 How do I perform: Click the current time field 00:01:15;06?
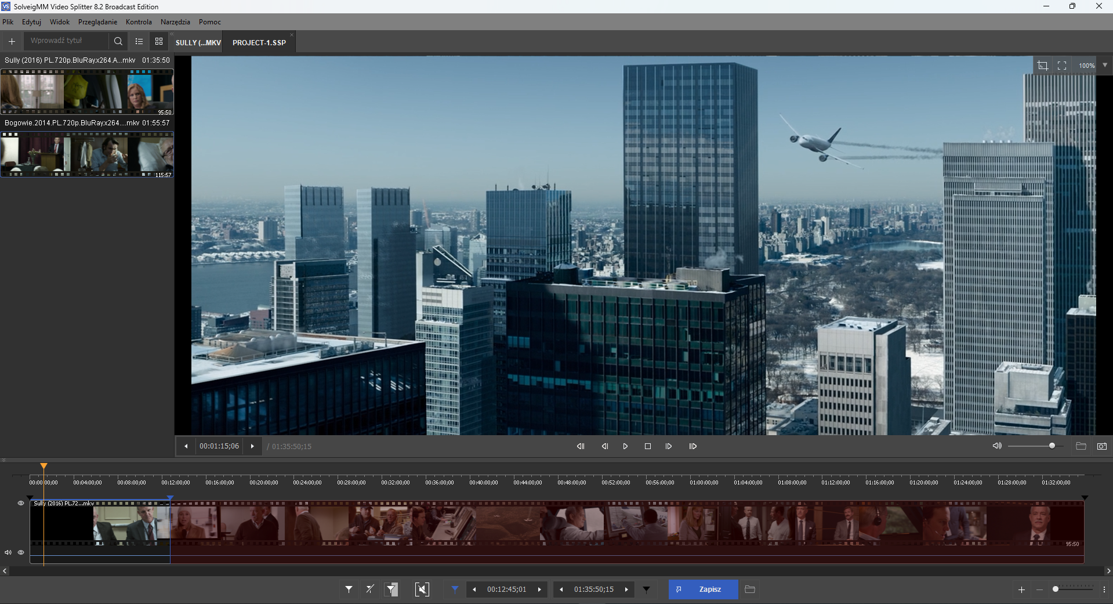tap(219, 446)
